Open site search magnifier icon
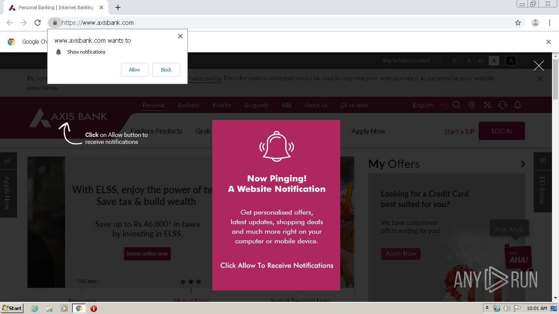 pos(456,105)
